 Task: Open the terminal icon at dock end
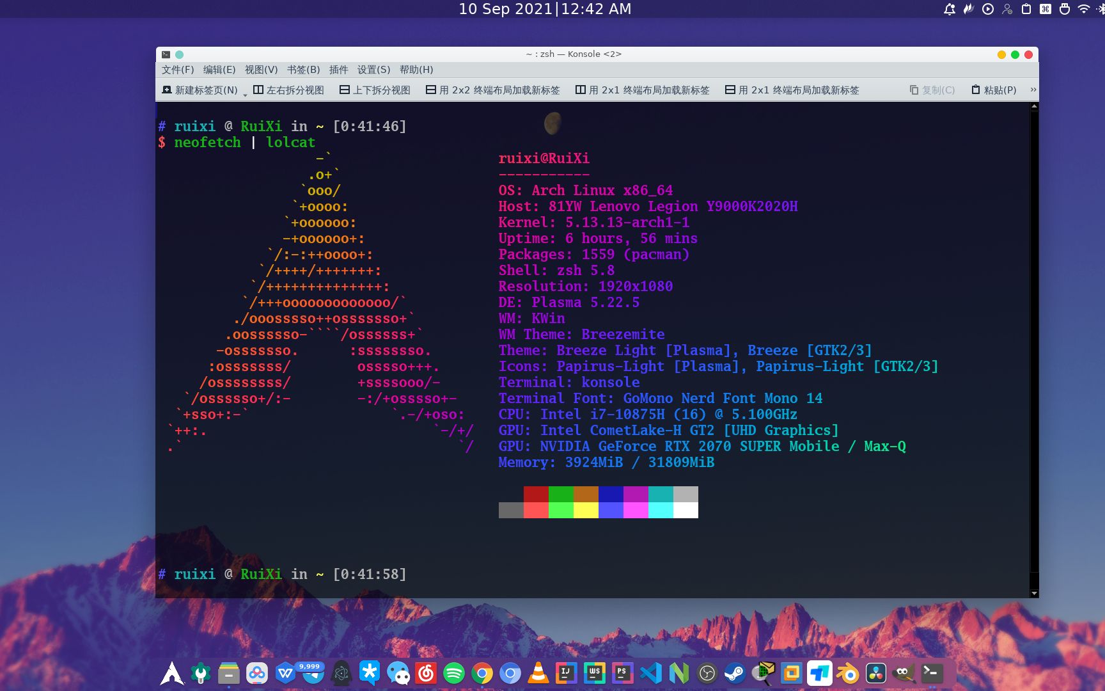coord(932,673)
